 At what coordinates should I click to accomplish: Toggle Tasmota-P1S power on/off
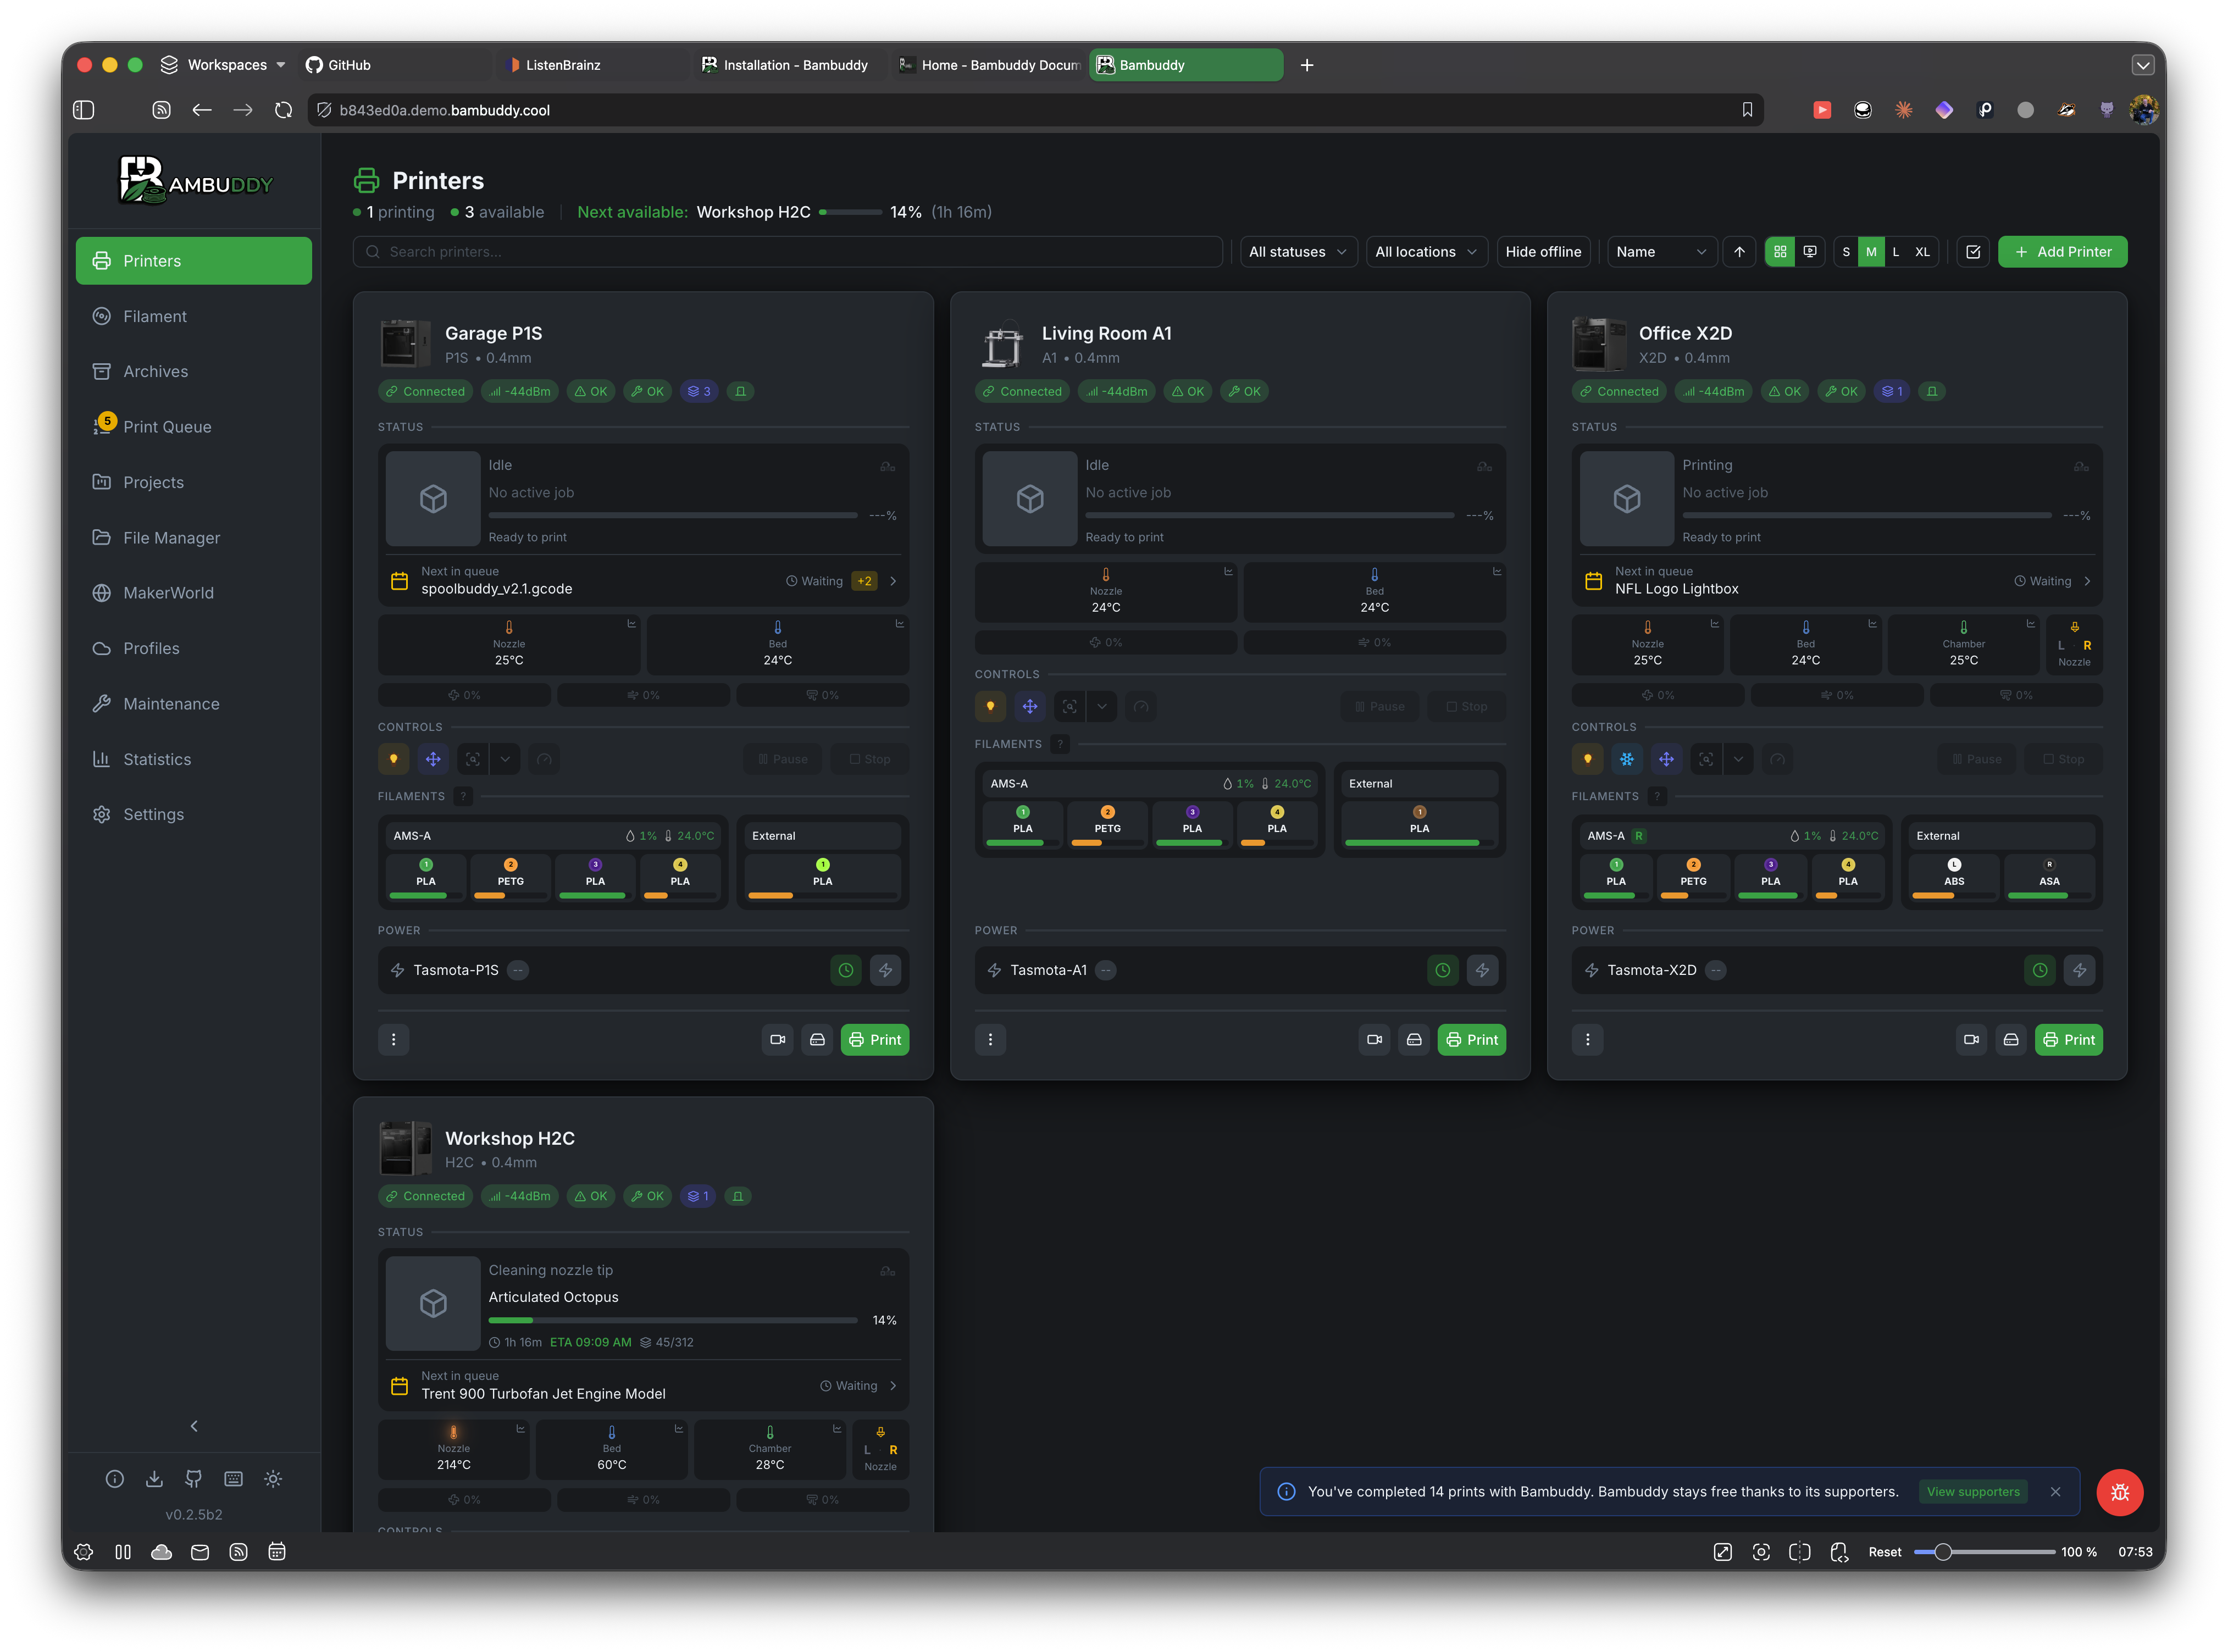(885, 970)
